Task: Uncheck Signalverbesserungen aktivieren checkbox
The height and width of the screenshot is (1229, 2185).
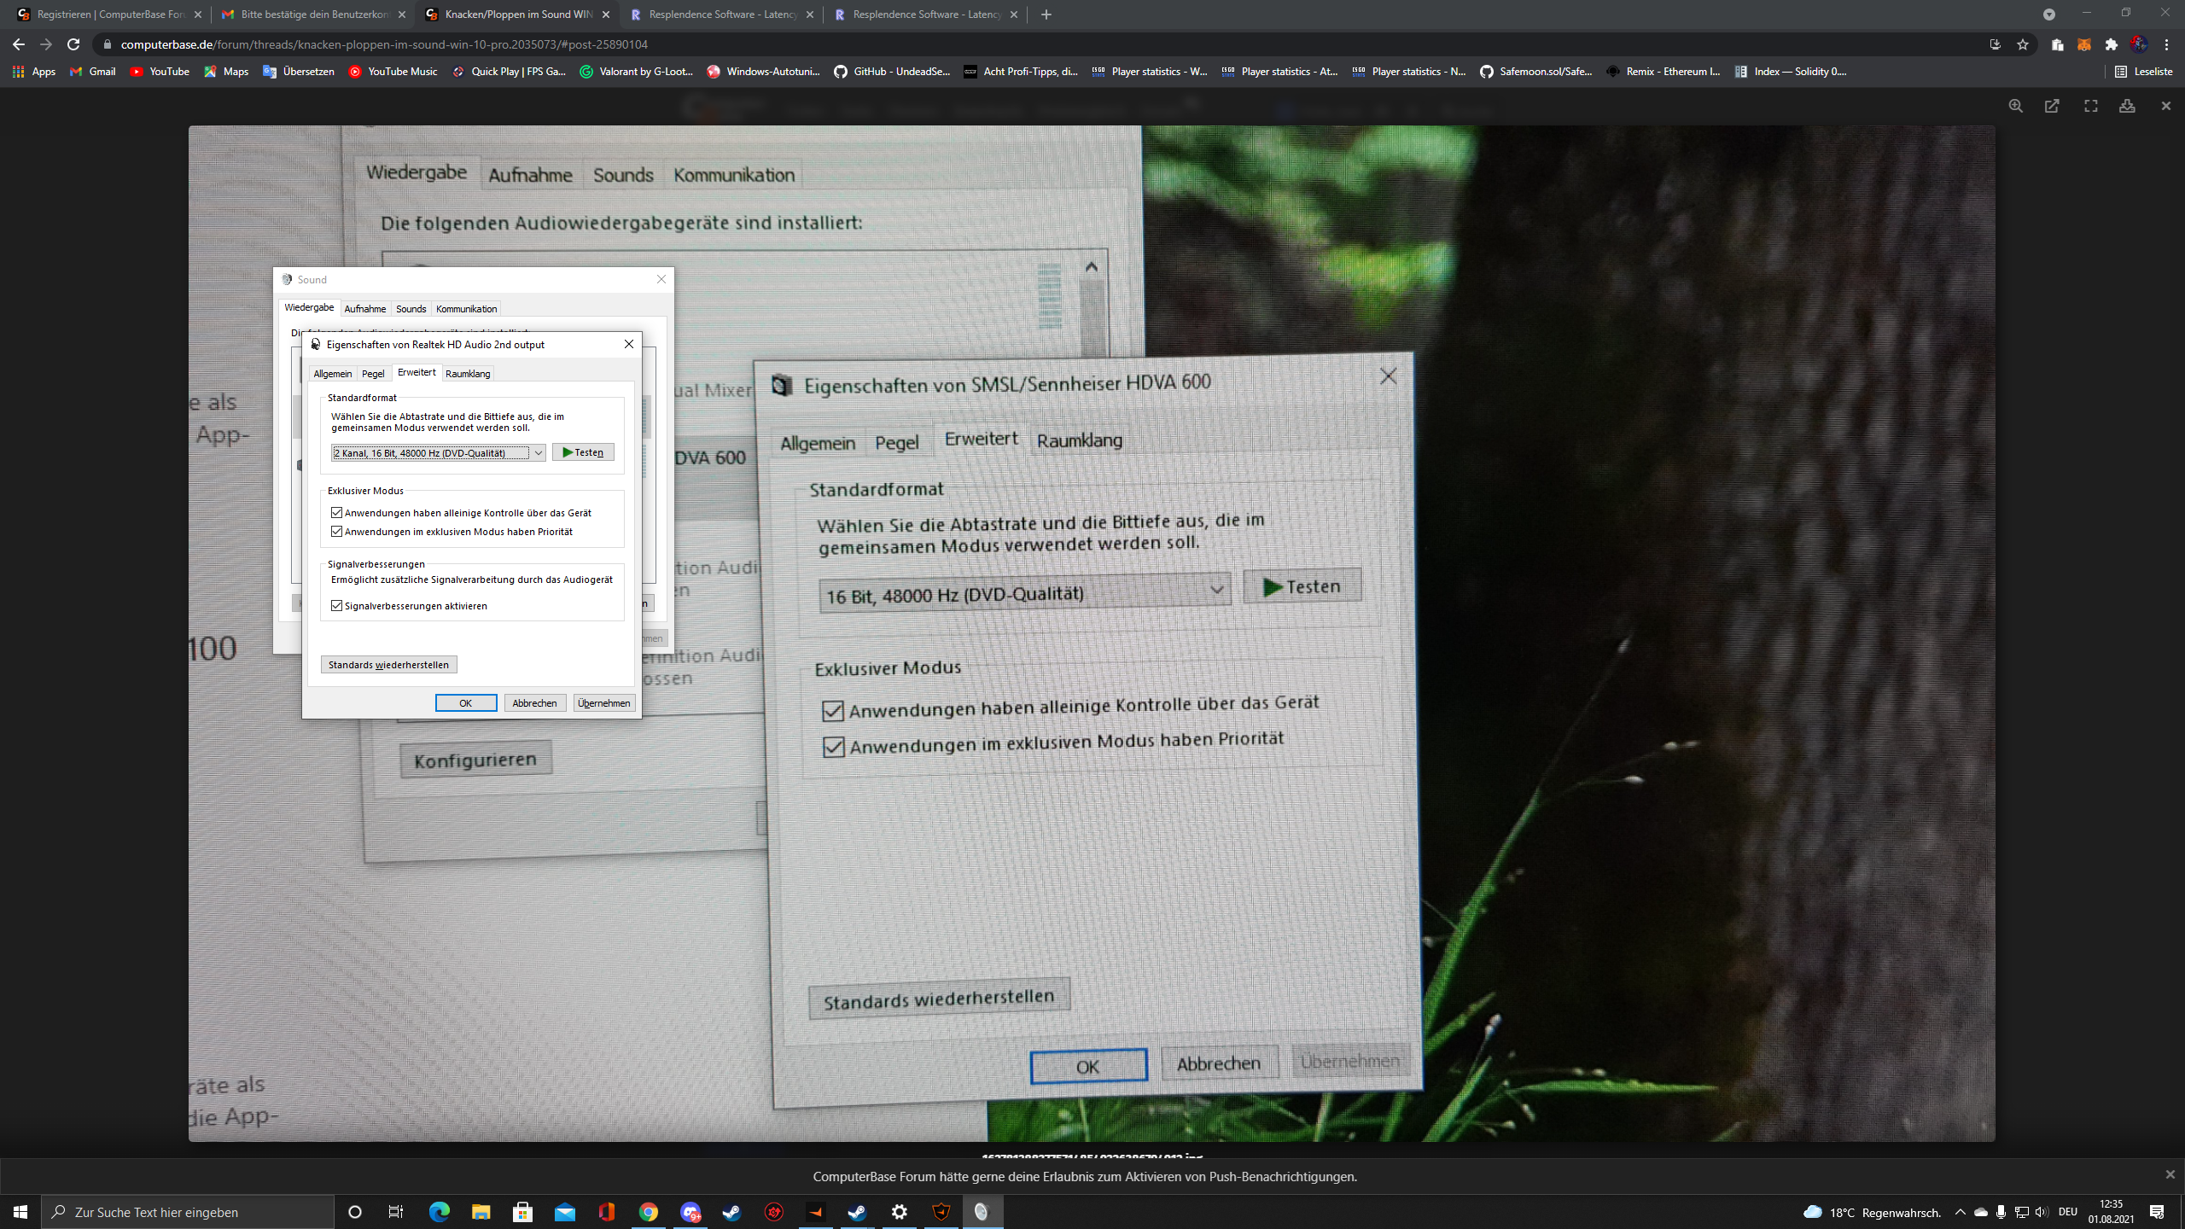Action: [337, 606]
